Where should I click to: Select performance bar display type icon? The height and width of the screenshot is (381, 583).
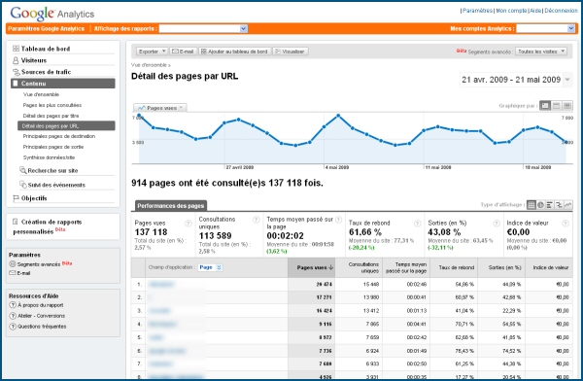[x=550, y=205]
